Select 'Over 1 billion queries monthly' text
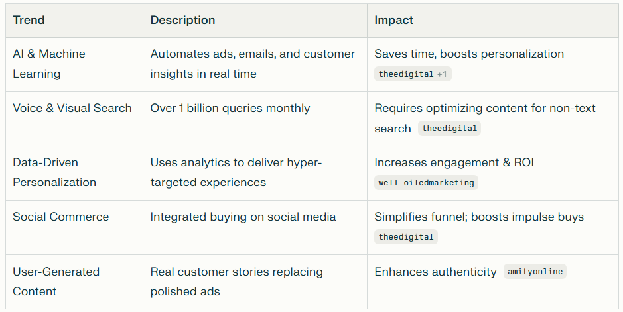Image resolution: width=623 pixels, height=312 pixels. coord(230,108)
